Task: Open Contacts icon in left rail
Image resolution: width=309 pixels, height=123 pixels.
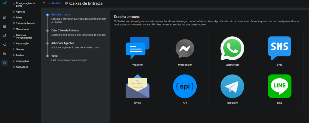Action: (x=5, y=27)
